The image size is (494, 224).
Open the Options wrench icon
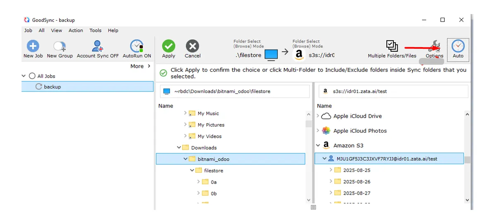(435, 46)
